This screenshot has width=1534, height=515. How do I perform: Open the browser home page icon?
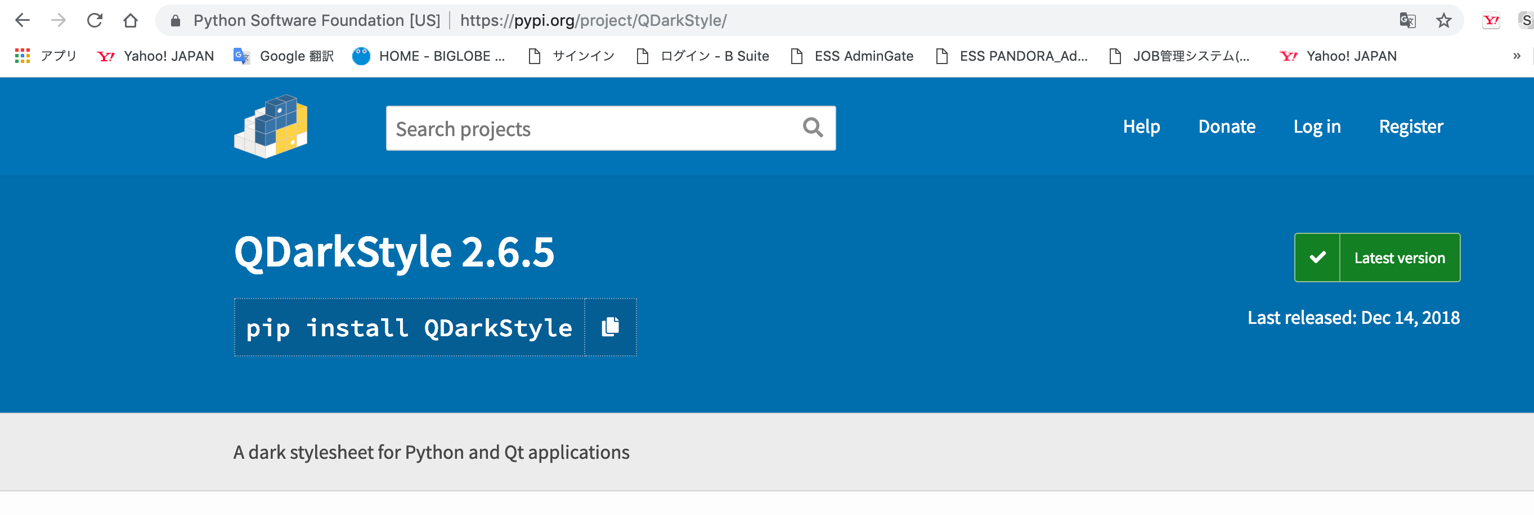[x=131, y=20]
